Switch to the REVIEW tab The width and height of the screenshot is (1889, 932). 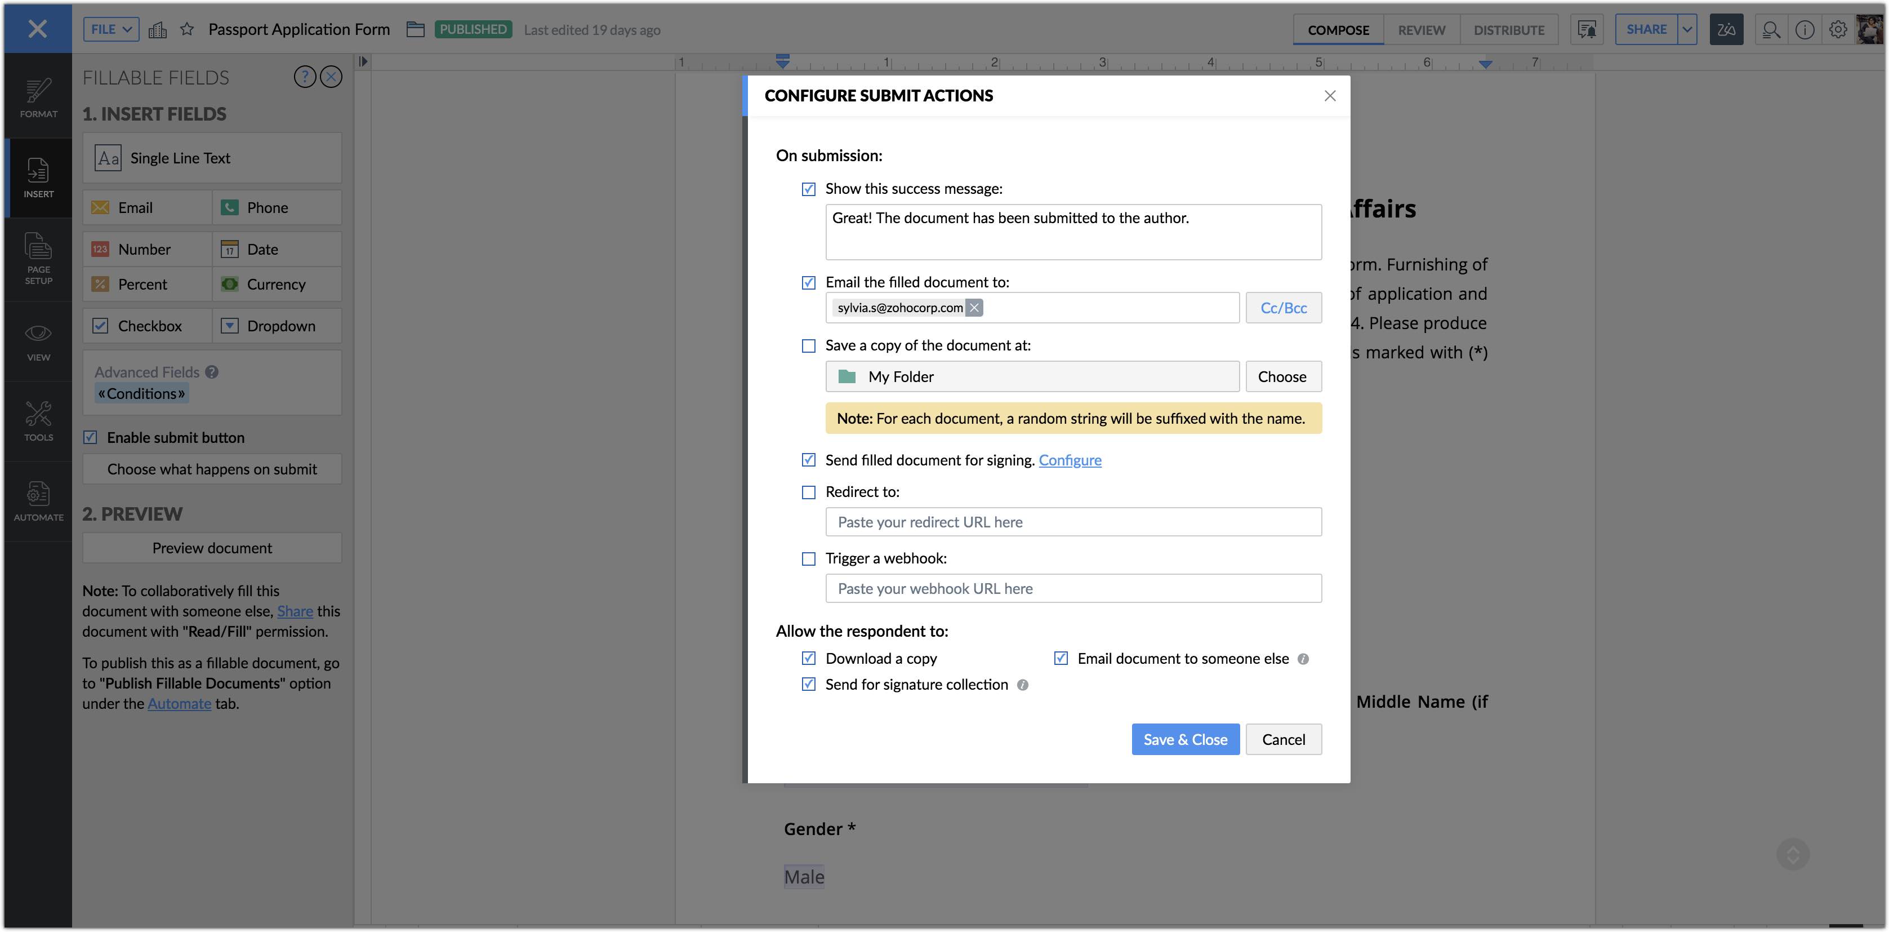point(1421,30)
